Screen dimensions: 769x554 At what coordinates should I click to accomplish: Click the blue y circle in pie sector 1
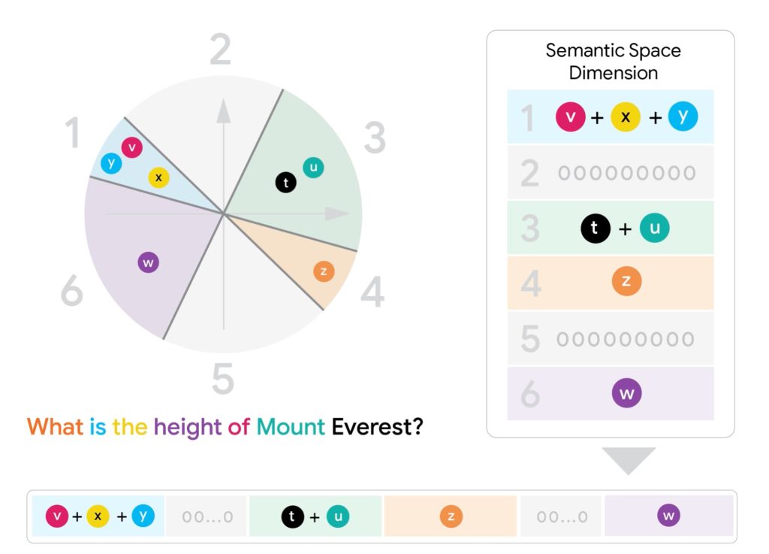111,163
